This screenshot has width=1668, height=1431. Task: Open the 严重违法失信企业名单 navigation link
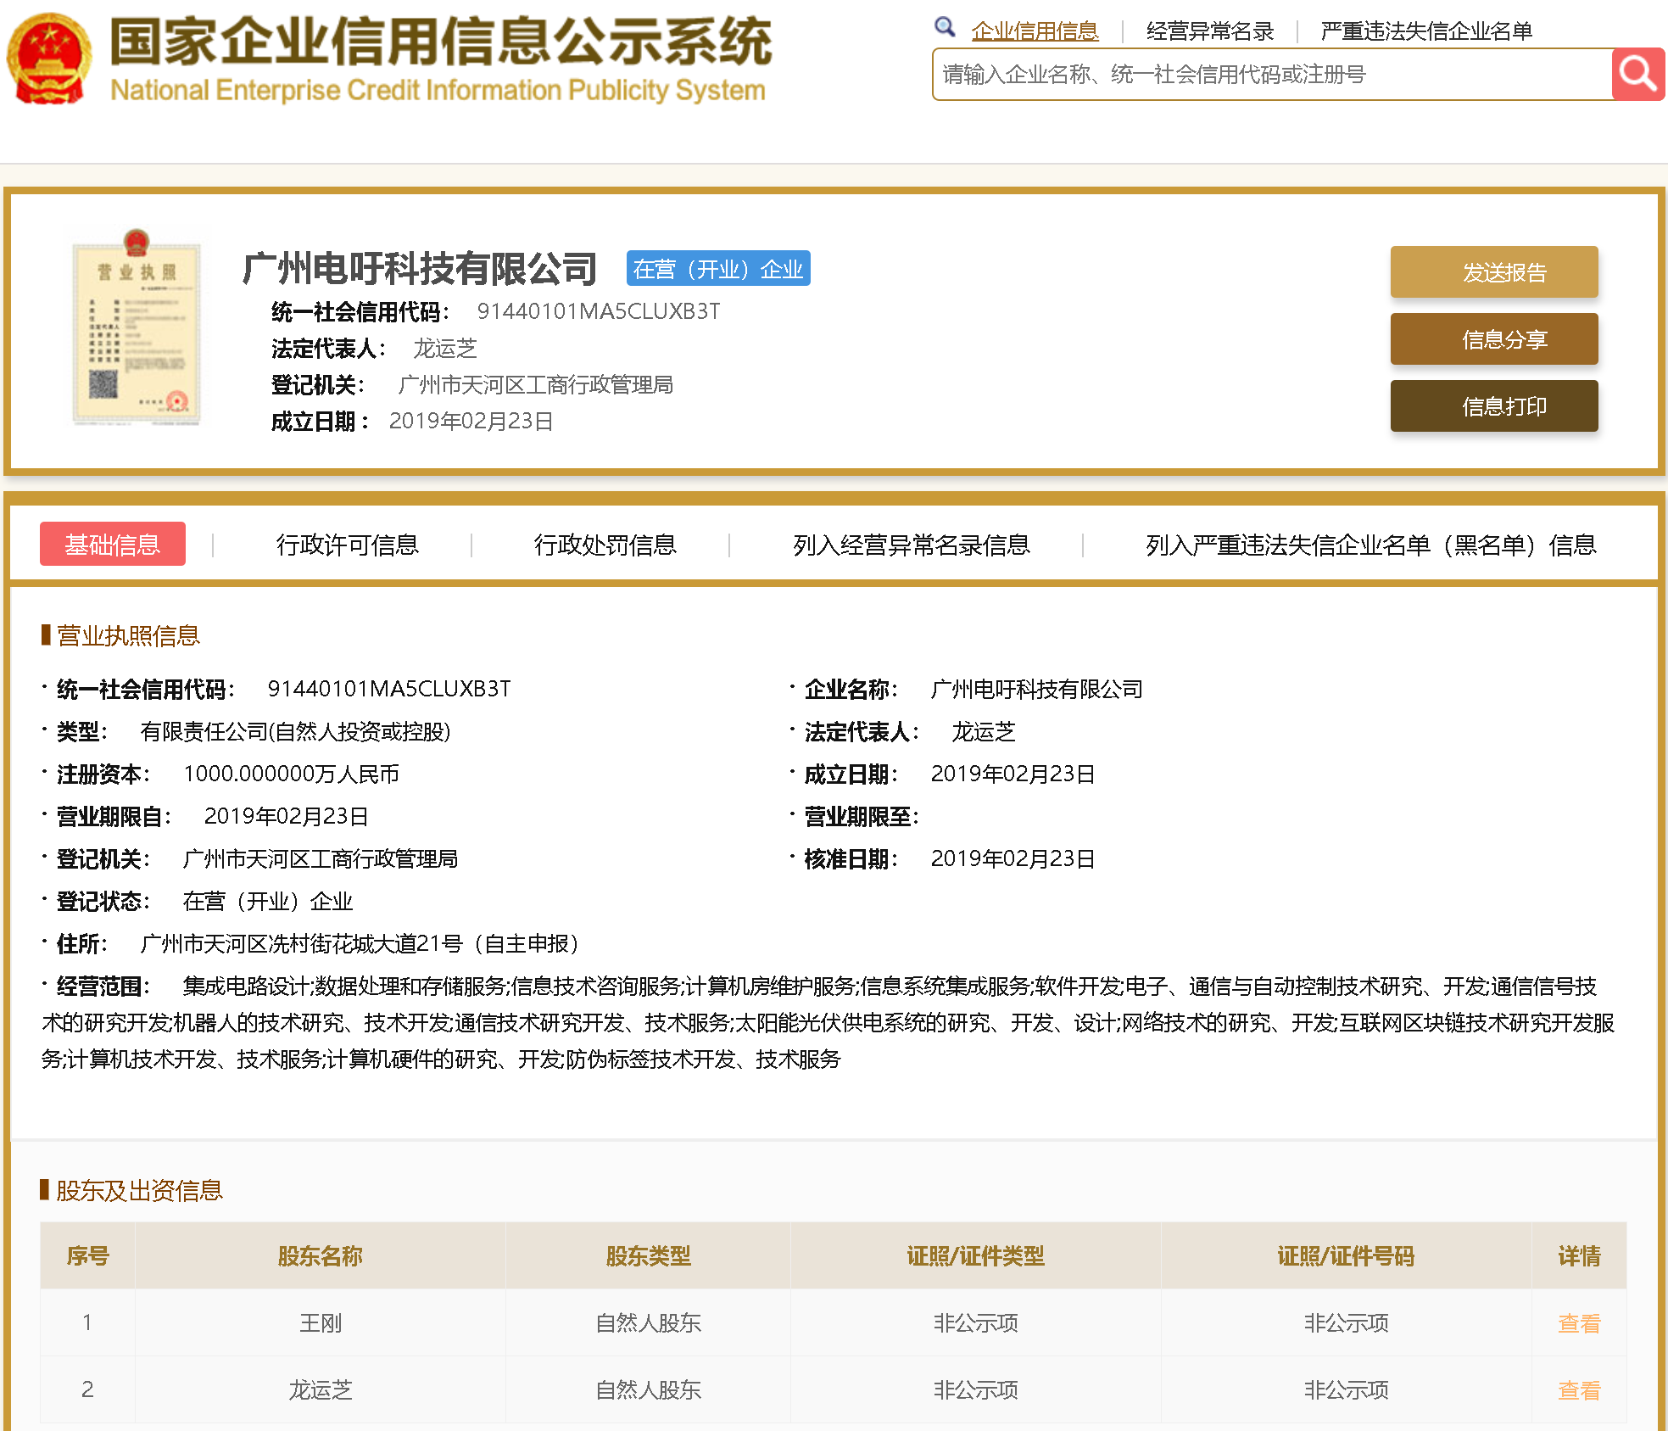point(1427,29)
